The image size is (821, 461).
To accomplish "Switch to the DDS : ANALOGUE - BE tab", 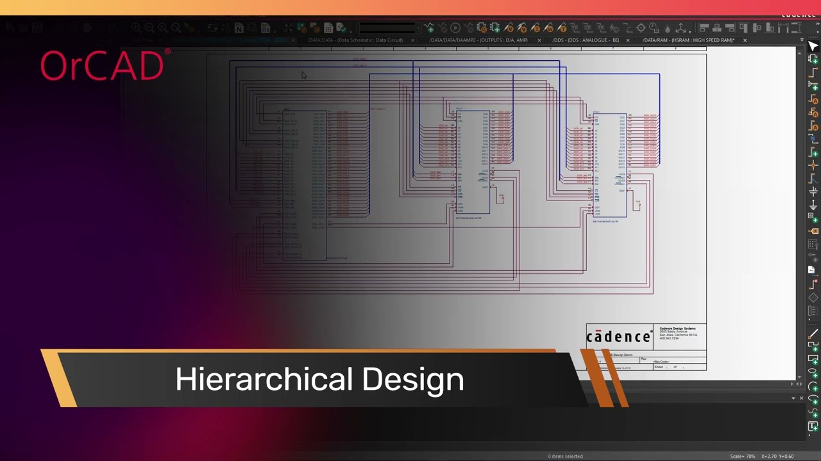I will point(586,40).
